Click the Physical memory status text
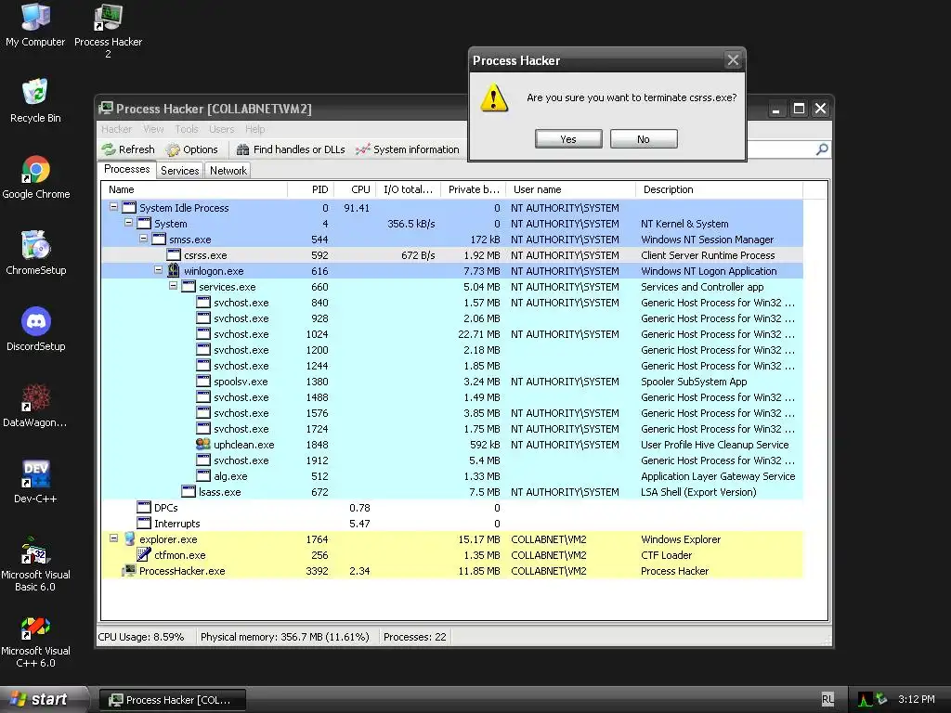Image resolution: width=951 pixels, height=713 pixels. [x=284, y=637]
